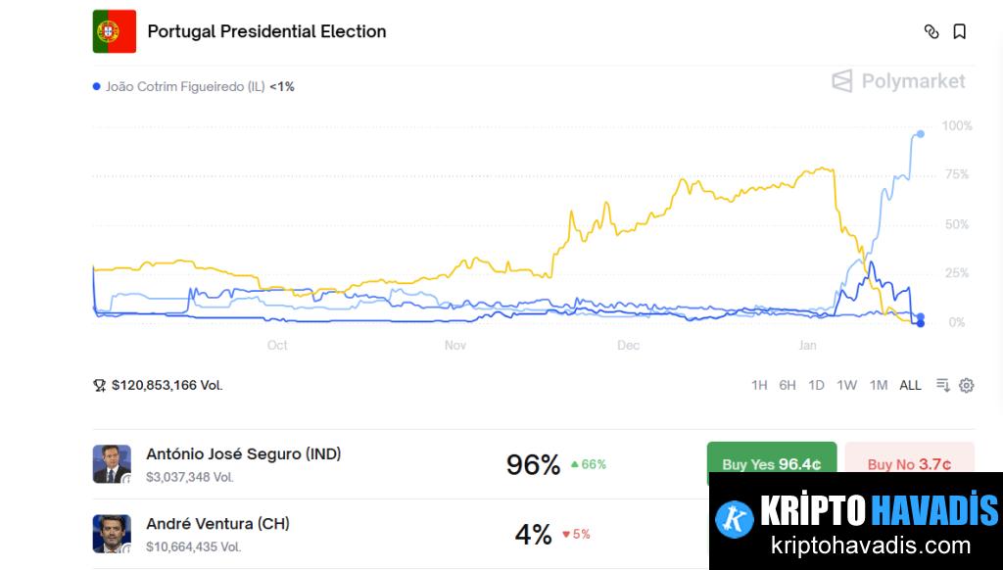1003x570 pixels.
Task: Copy the market link via chain icon
Action: coord(931,31)
